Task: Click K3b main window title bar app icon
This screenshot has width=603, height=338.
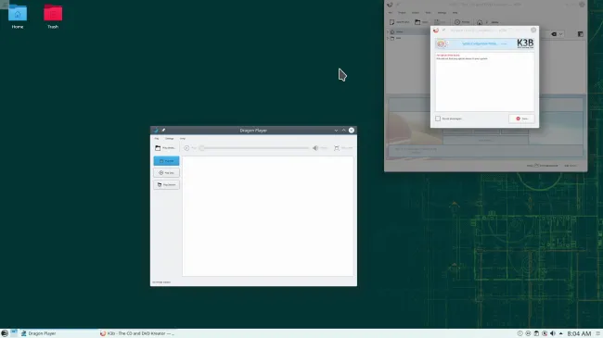Action: pos(390,5)
